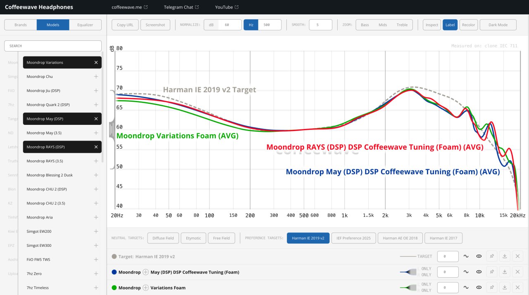
Task: Add Simgot EW300 plus icon
Action: [96, 245]
